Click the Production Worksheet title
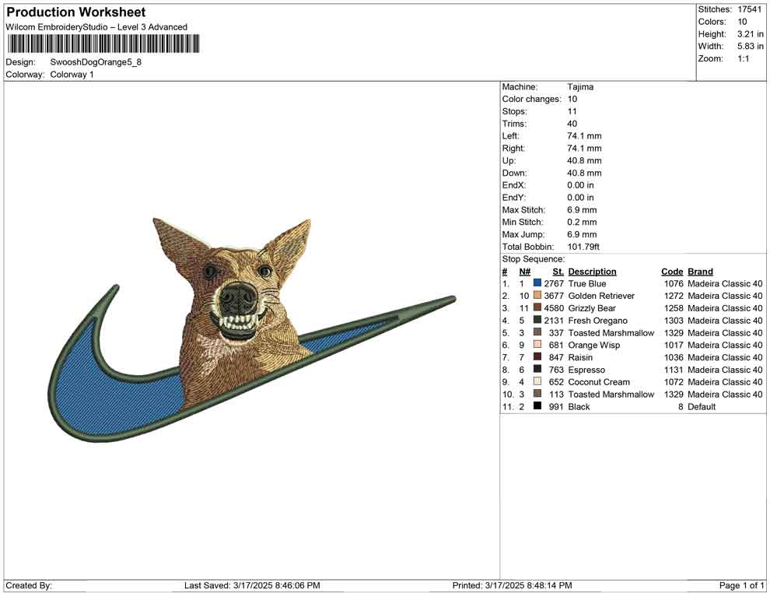The width and height of the screenshot is (770, 593). coord(75,12)
